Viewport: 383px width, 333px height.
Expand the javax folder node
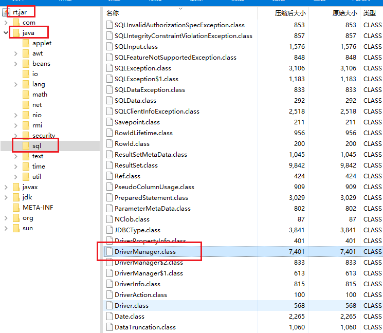tap(6, 187)
